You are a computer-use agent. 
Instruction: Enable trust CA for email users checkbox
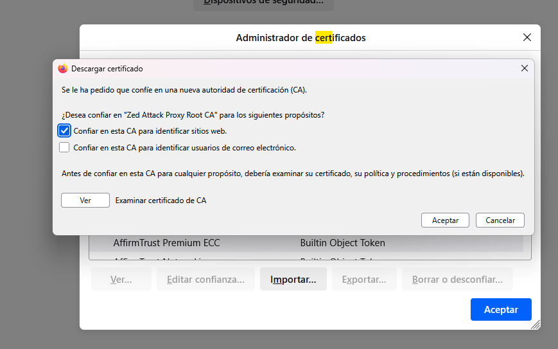(64, 147)
